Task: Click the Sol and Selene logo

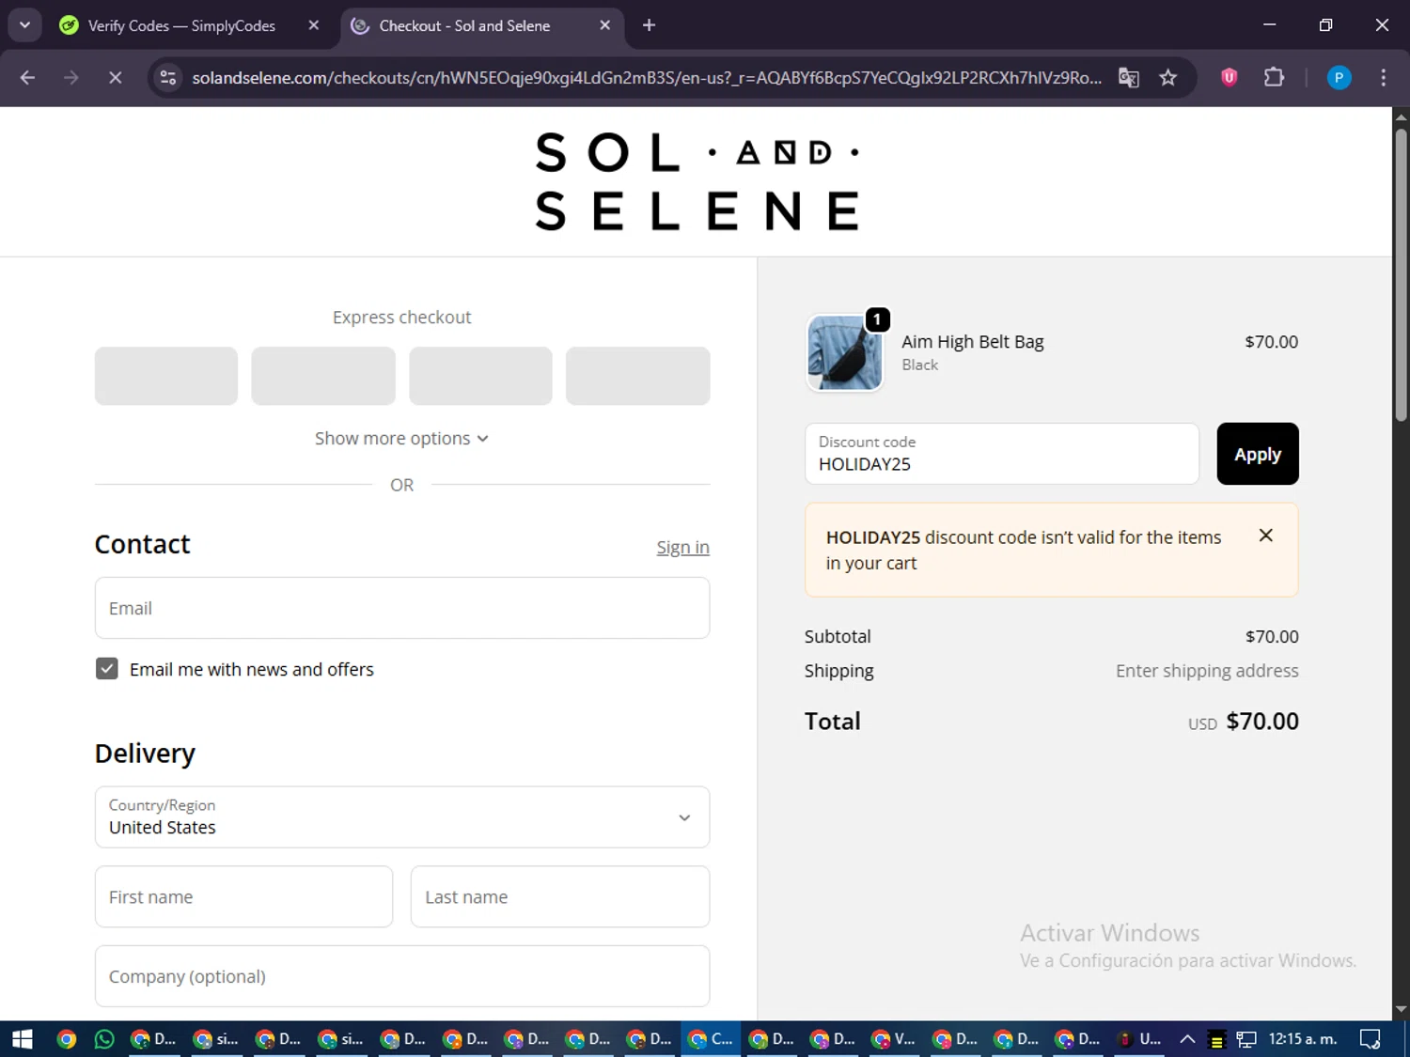Action: (x=697, y=181)
